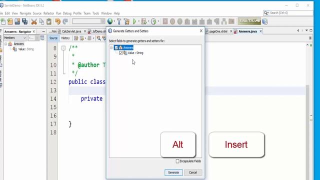320x180 pixels.
Task: Click the Paste clipboard icon
Action: click(x=49, y=21)
